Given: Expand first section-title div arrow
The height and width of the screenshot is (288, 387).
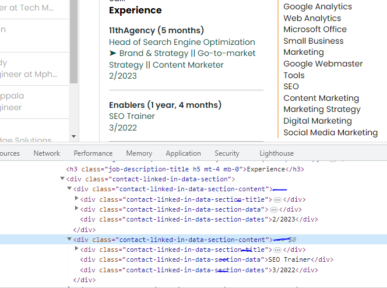Looking at the screenshot, I should [77, 199].
